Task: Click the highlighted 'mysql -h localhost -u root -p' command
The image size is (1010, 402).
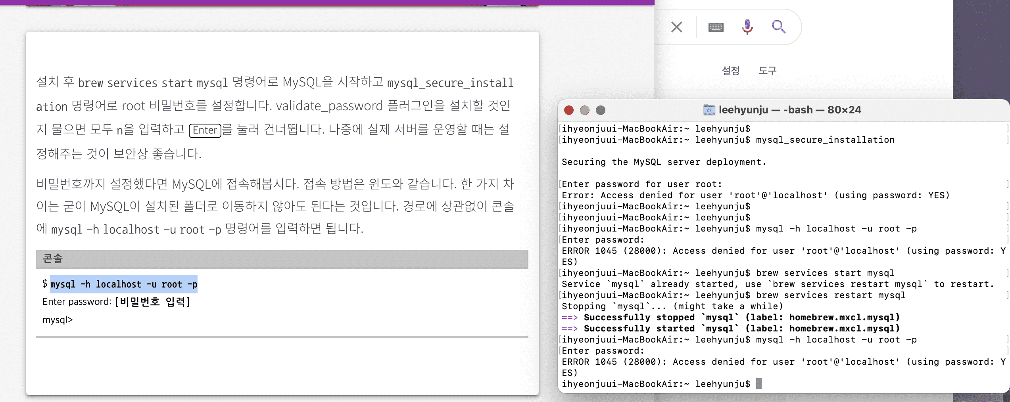Action: click(x=124, y=284)
